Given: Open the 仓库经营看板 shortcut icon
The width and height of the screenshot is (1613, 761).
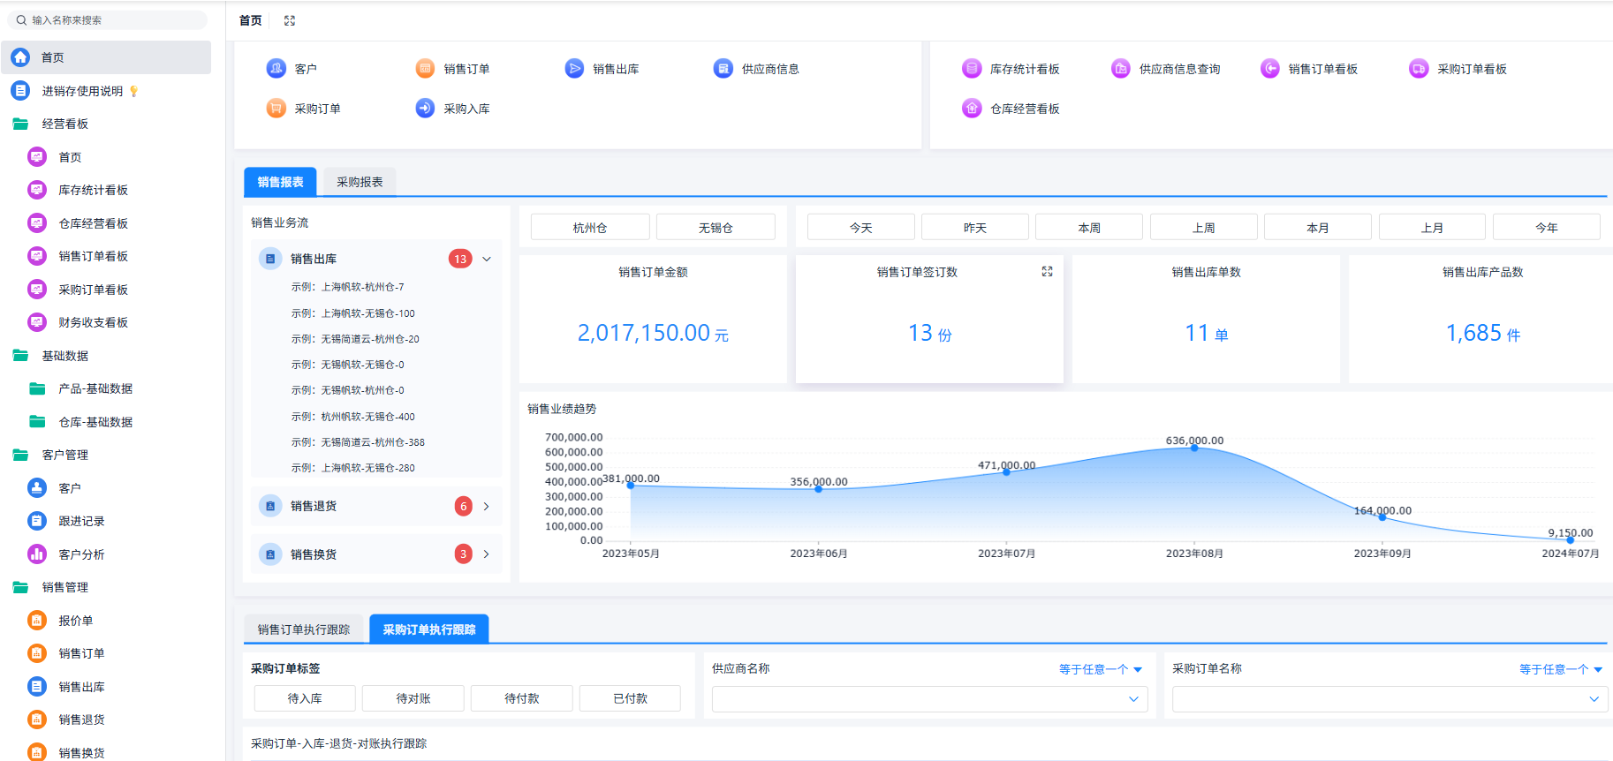Looking at the screenshot, I should (x=972, y=108).
